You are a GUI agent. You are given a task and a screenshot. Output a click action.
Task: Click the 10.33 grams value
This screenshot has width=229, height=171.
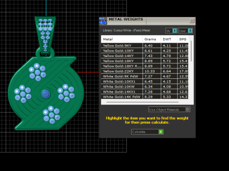pos(149,71)
